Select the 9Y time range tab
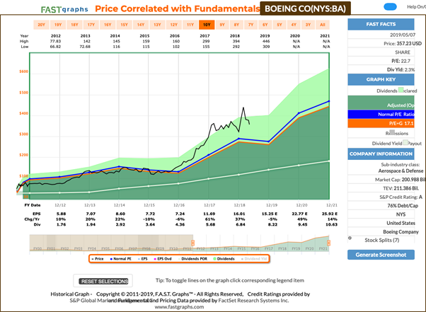This screenshot has width=426, height=312. [222, 25]
